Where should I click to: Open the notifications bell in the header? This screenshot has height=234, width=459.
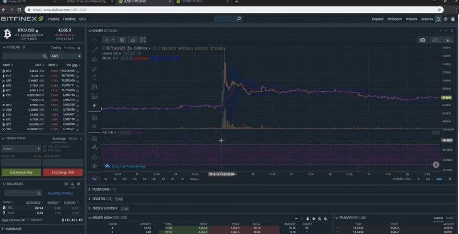point(438,19)
